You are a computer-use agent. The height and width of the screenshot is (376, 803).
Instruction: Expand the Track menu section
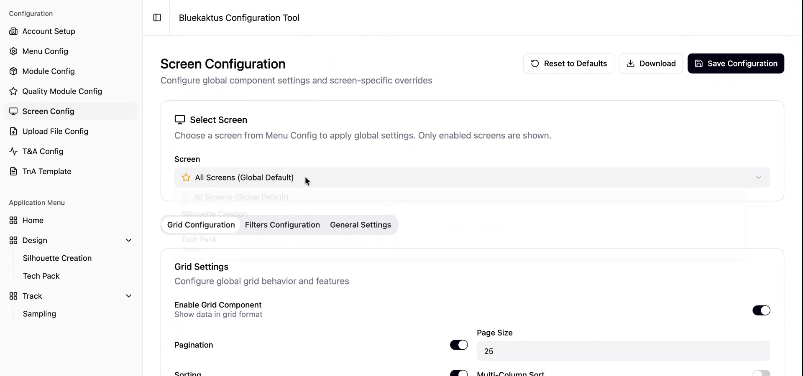129,296
